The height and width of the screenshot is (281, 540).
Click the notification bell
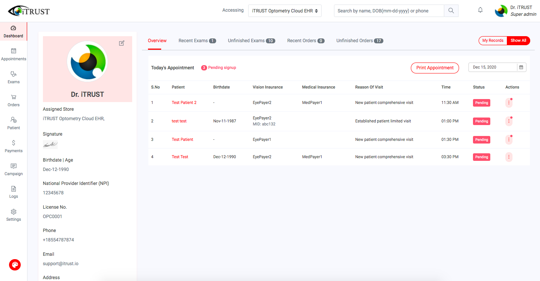[x=480, y=10]
